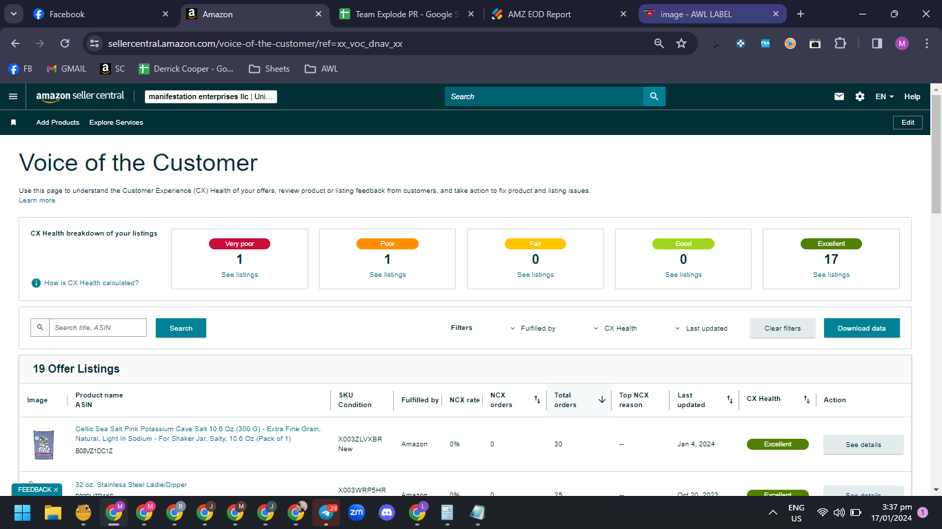Expand the Last updated filter dropdown
This screenshot has height=529, width=942.
701,329
